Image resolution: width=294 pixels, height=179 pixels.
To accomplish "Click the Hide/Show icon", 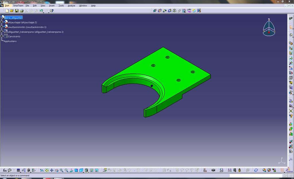I will (x=91, y=170).
